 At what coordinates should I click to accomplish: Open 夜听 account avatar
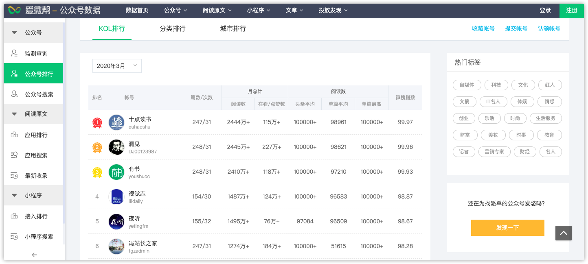pos(116,222)
